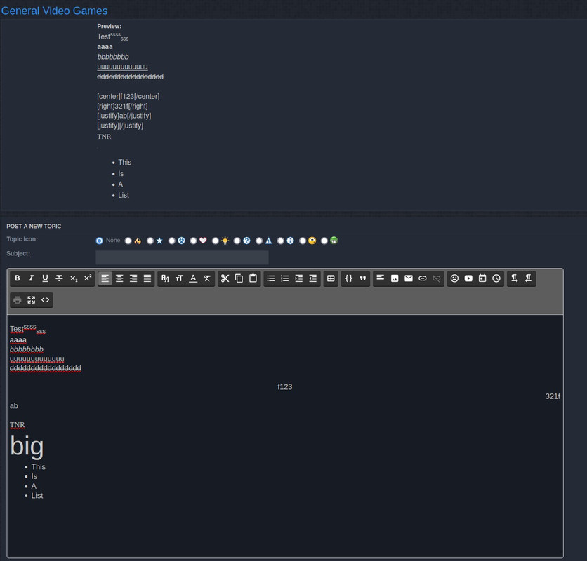Image resolution: width=587 pixels, height=561 pixels.
Task: Cut selected text with scissors icon
Action: (x=225, y=278)
